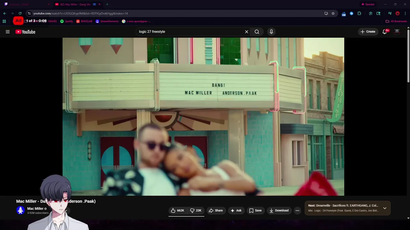Like the video with thumbs up

click(177, 211)
